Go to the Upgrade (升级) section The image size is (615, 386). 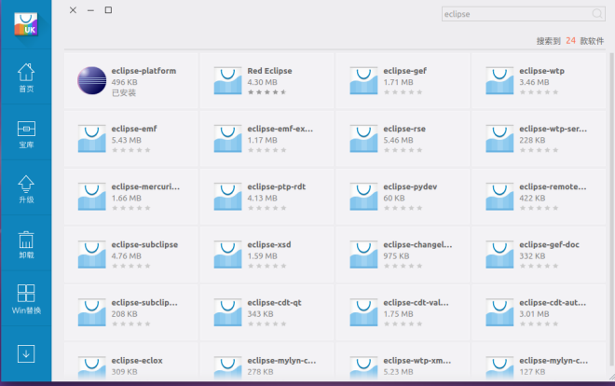pos(26,184)
